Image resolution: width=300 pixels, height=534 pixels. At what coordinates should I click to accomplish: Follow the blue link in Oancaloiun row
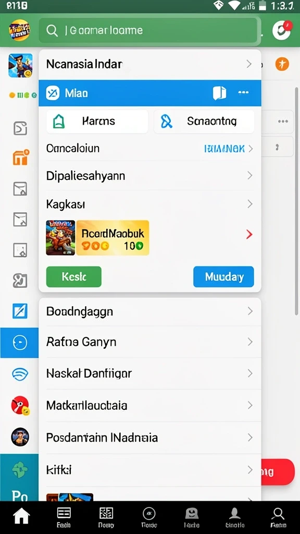tap(224, 149)
